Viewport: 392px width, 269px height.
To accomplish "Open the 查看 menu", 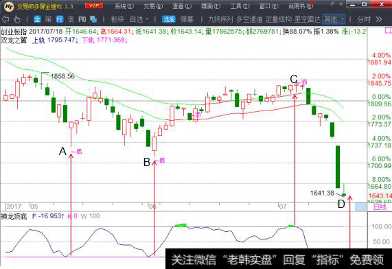I will pos(182,6).
